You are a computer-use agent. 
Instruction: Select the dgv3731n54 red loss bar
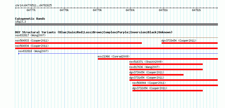(173, 80)
